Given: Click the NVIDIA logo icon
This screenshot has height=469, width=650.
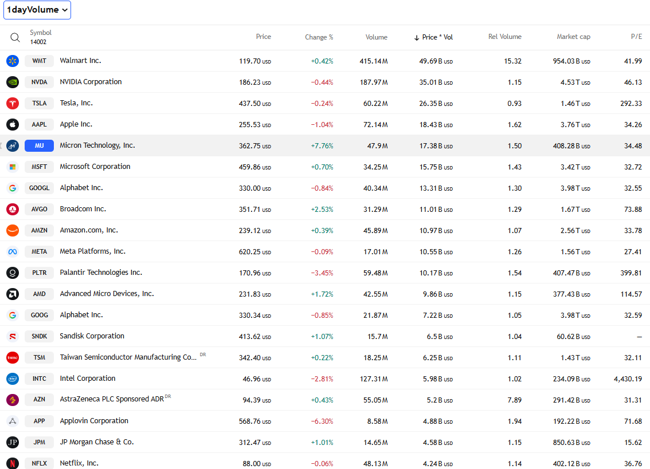Looking at the screenshot, I should click(13, 82).
